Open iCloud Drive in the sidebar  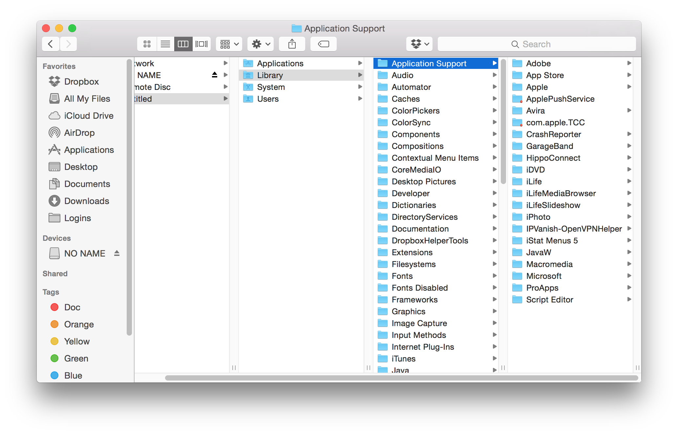[88, 116]
